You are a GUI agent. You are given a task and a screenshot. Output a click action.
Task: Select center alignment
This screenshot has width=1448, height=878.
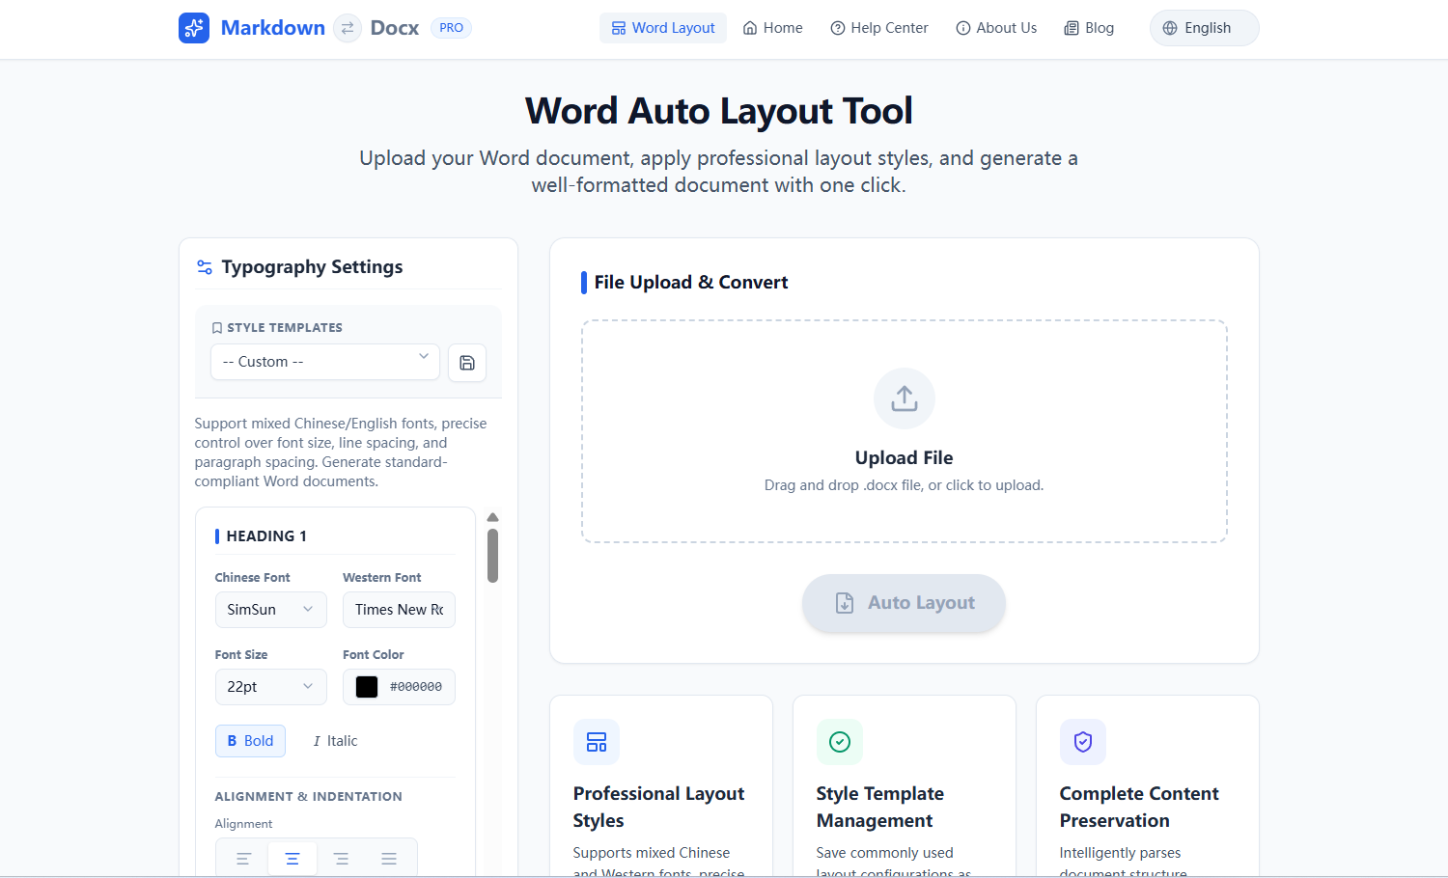pos(292,859)
